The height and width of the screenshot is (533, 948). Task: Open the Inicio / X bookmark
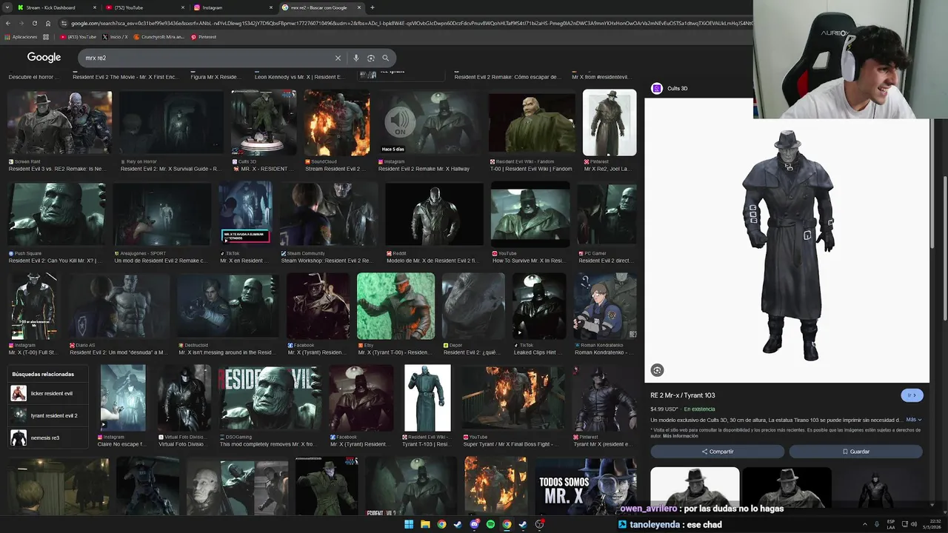[115, 37]
